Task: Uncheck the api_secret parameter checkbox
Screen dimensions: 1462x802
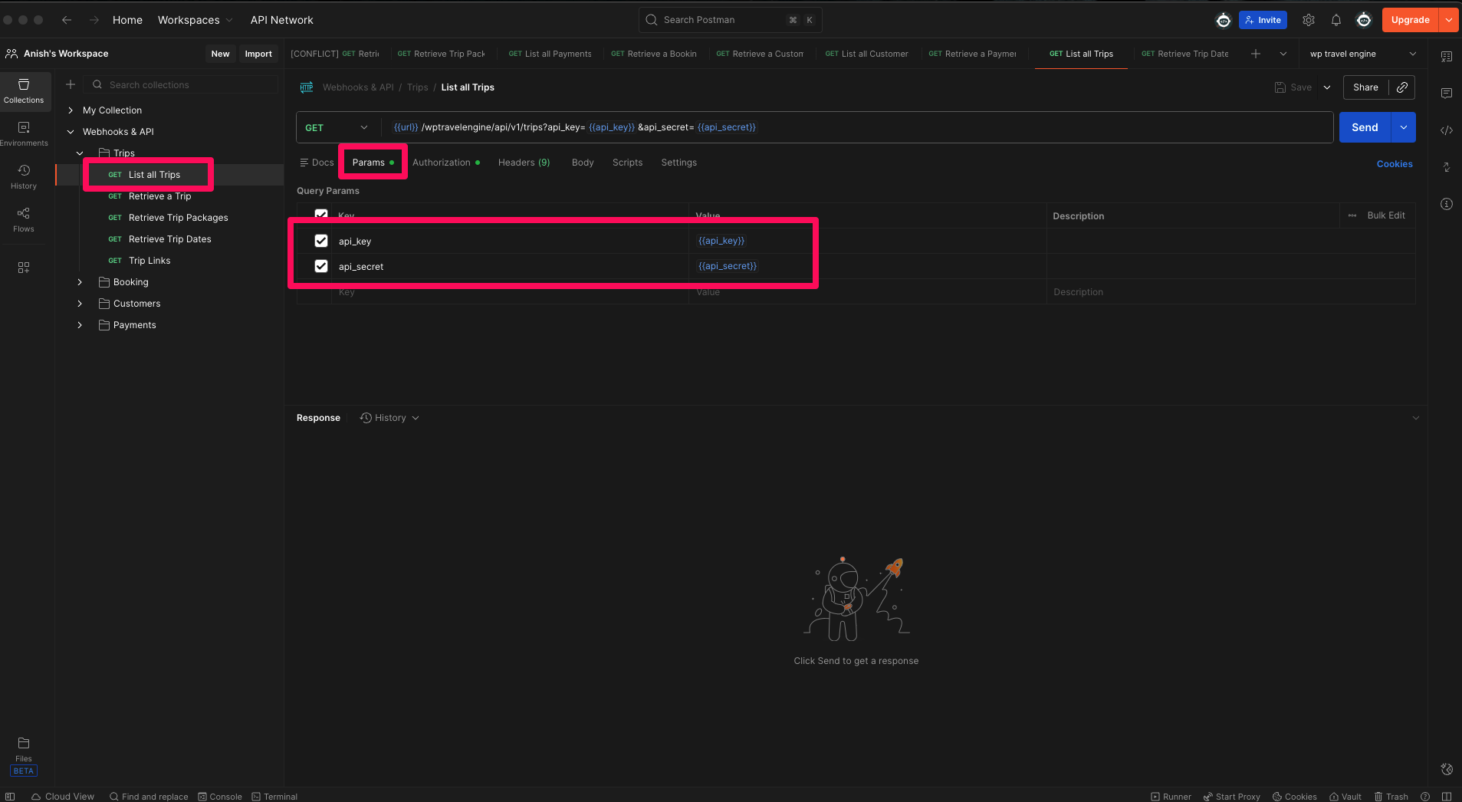Action: 321,266
